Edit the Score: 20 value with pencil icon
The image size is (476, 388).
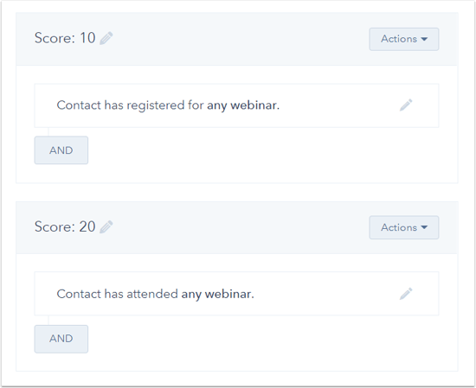tap(106, 227)
